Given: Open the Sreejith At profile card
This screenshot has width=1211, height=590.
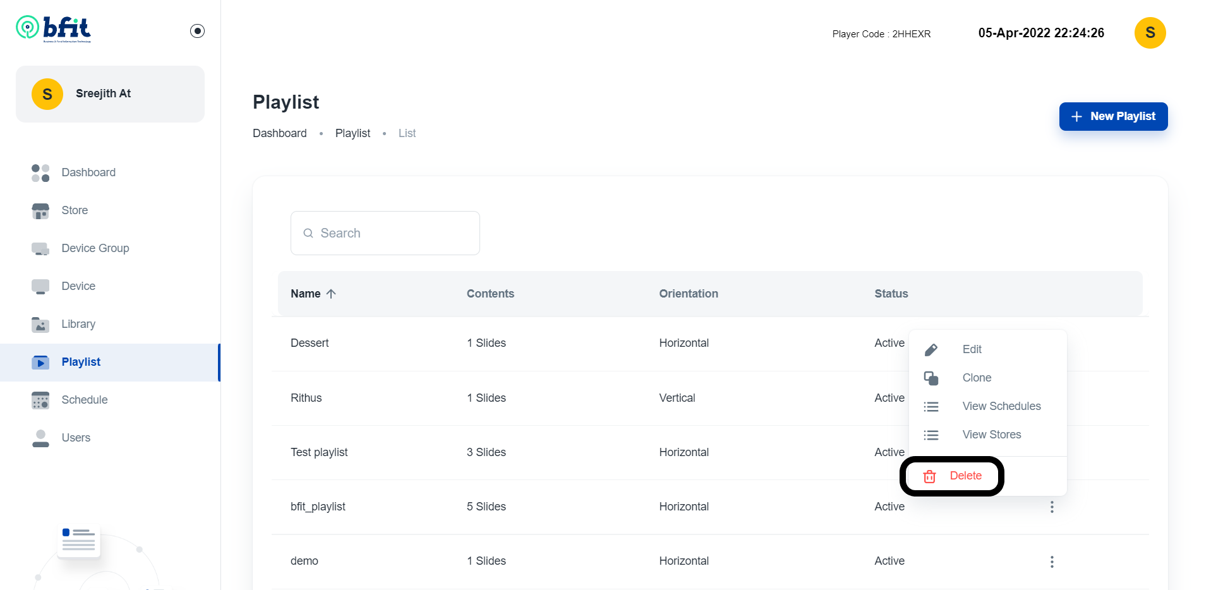Looking at the screenshot, I should [x=110, y=94].
